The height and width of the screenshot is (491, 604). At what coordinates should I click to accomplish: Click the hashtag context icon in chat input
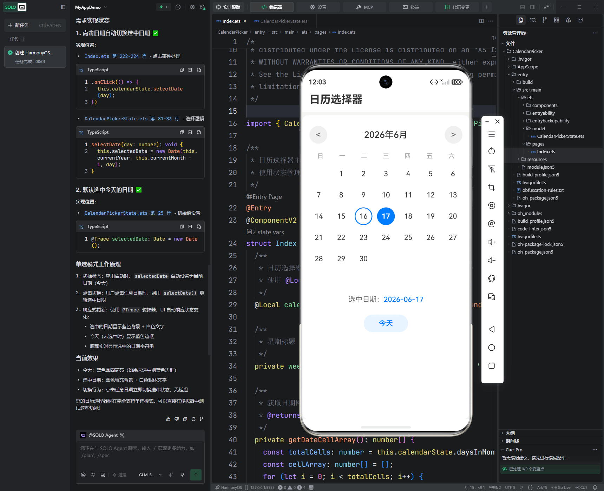coord(93,475)
